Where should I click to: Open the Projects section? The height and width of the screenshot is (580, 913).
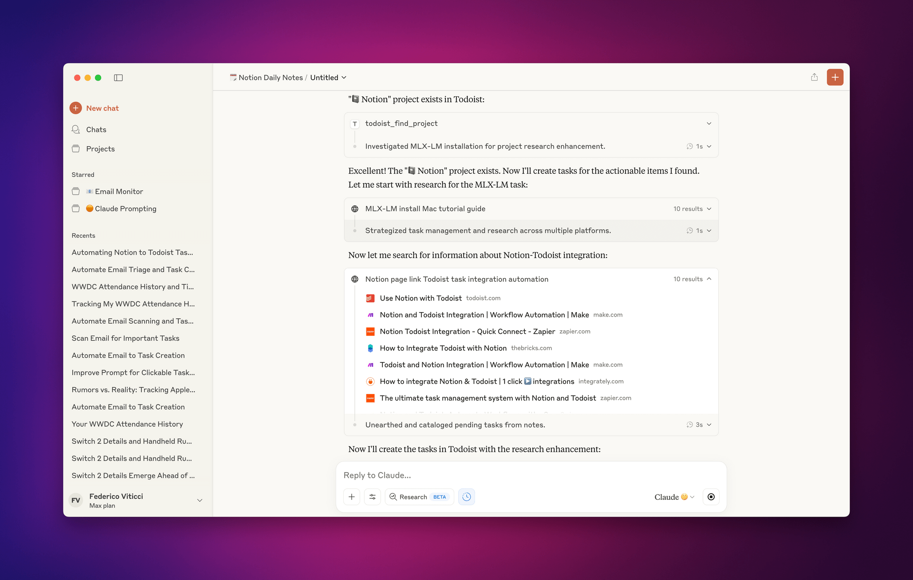click(100, 149)
